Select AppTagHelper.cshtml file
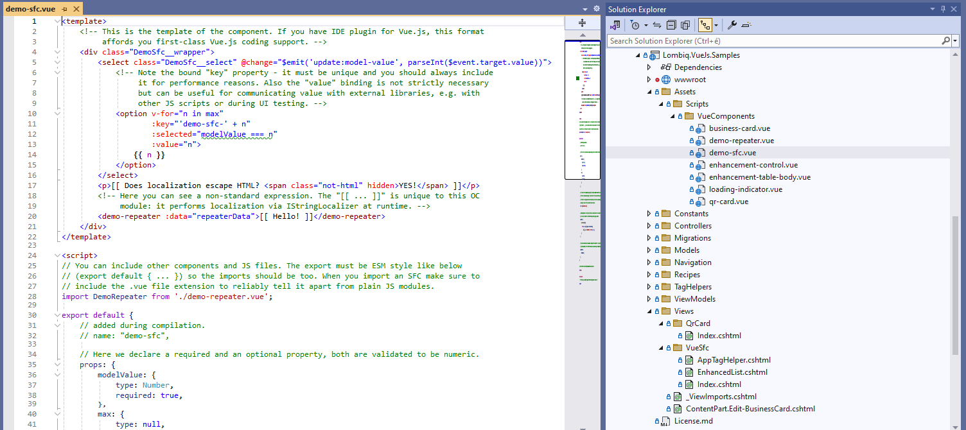Screen dimensions: 966x430 coord(734,360)
